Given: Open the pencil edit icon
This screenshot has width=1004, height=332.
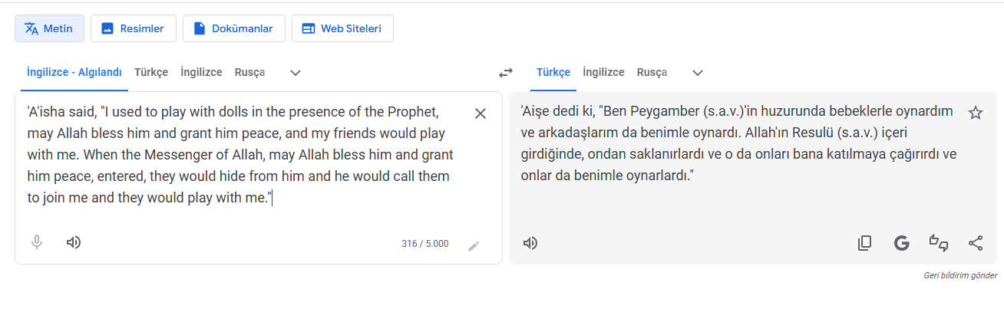Looking at the screenshot, I should tap(474, 245).
